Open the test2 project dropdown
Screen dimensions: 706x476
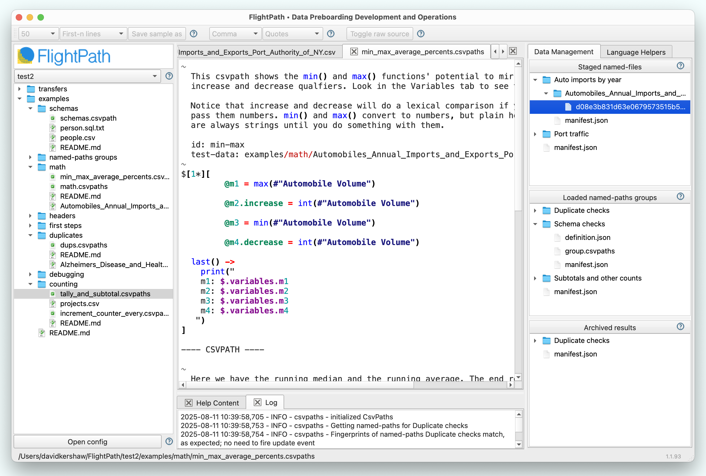click(87, 76)
